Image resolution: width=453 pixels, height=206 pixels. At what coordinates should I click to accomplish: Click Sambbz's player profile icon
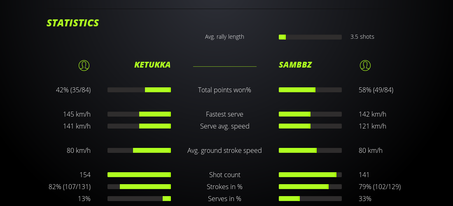coord(365,65)
